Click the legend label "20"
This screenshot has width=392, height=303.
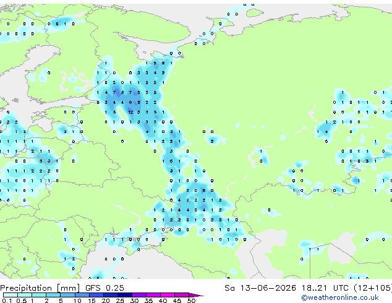(106, 301)
